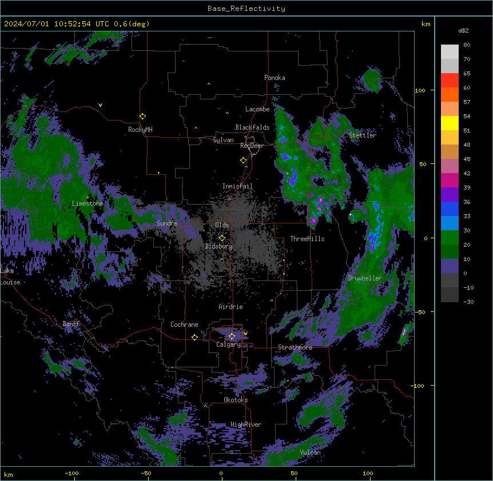Click the RedDeer city label
The image size is (493, 481).
tap(252, 146)
